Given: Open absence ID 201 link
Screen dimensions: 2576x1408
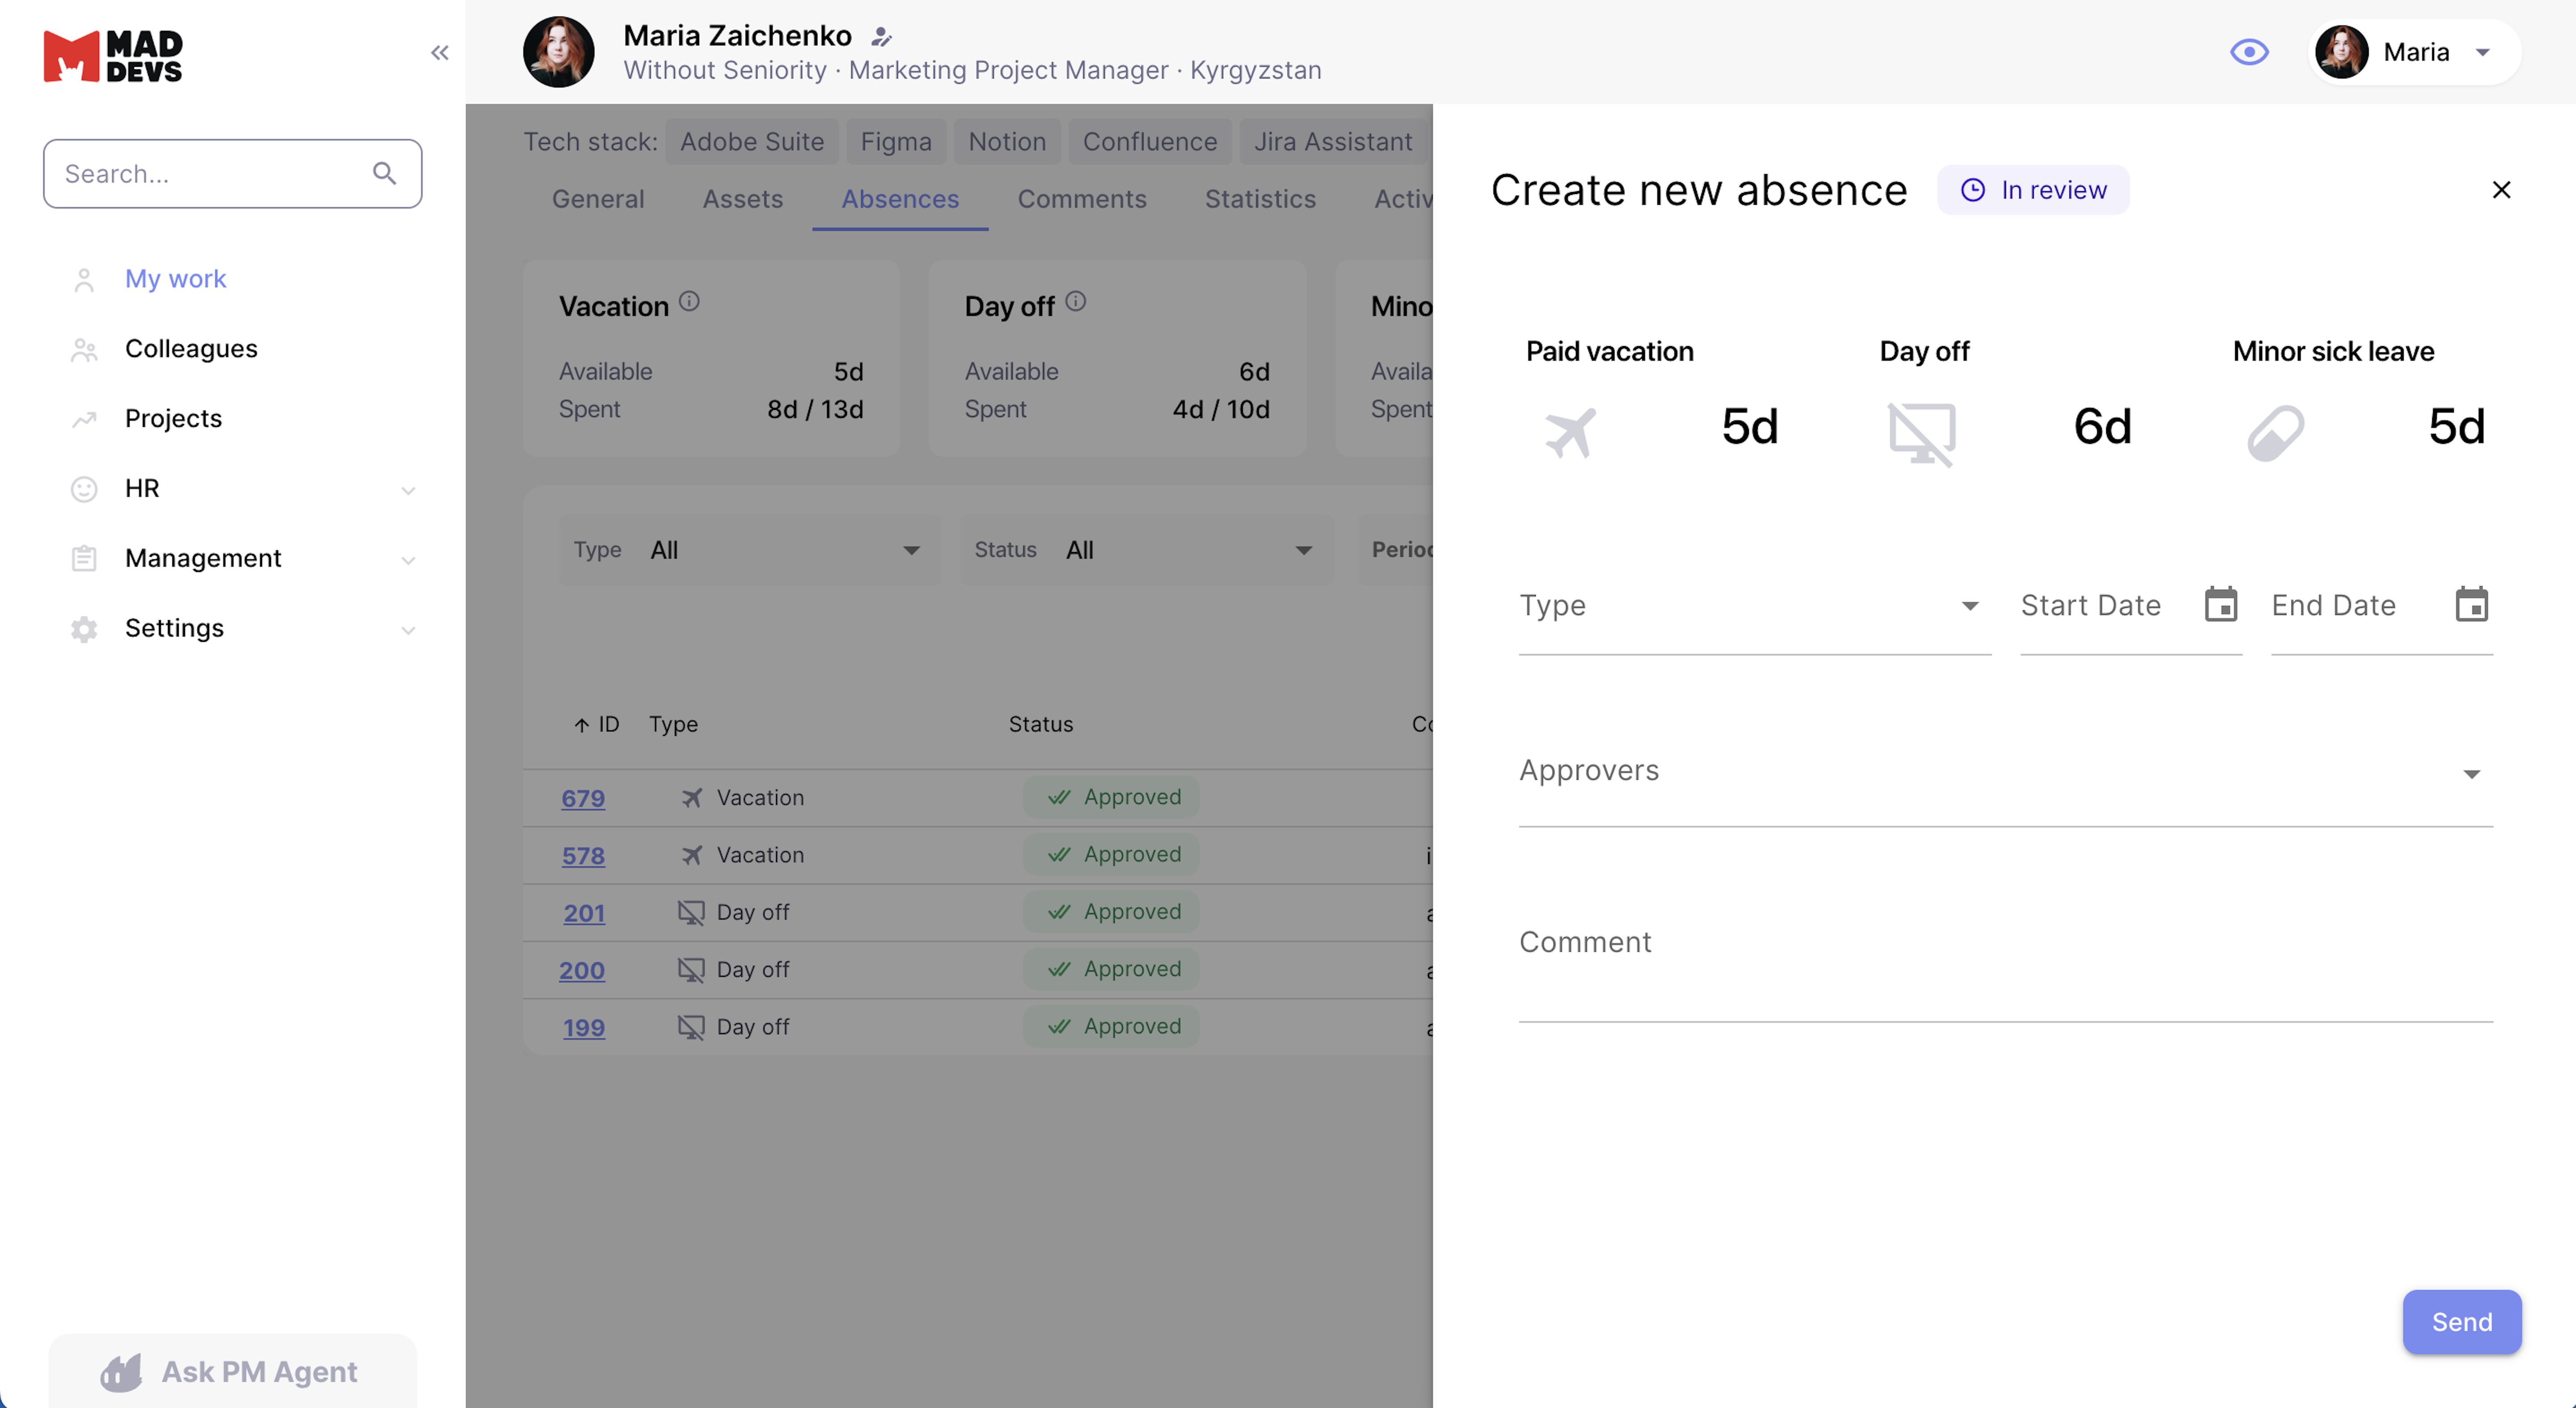Looking at the screenshot, I should click(584, 913).
